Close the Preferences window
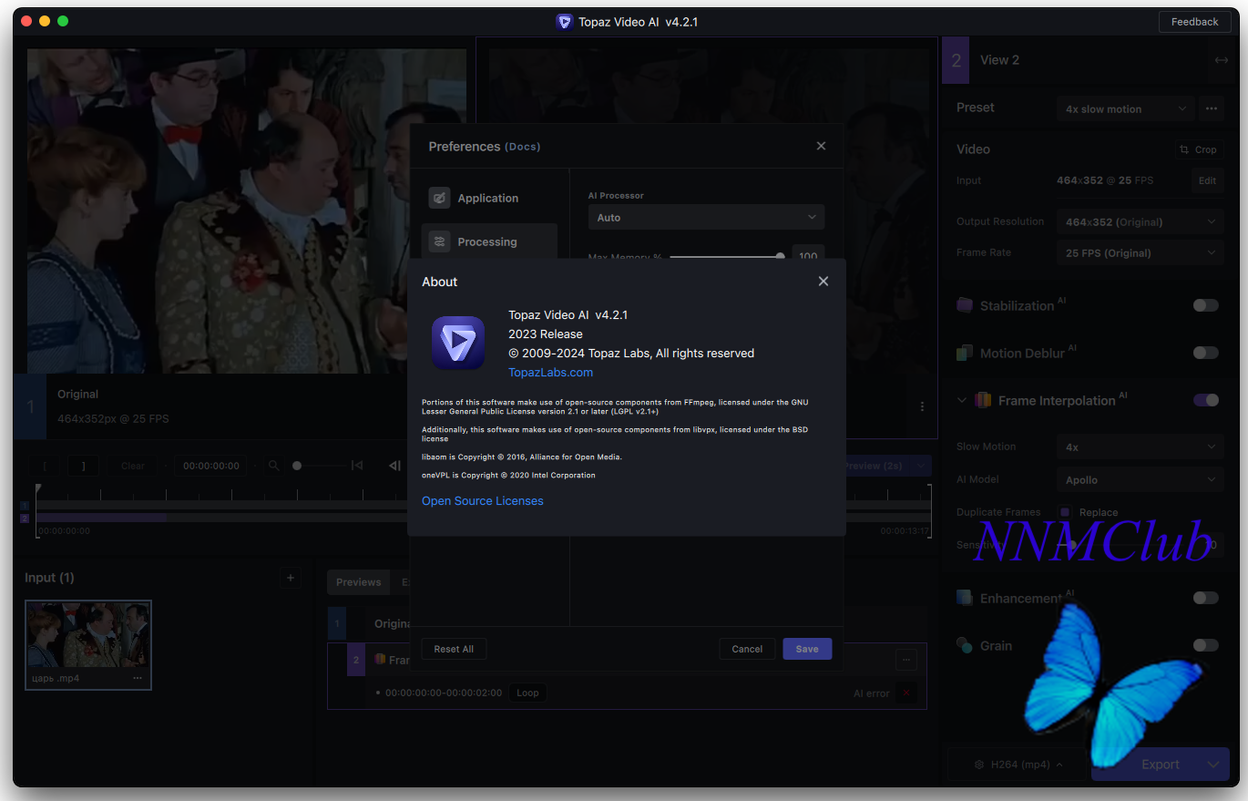1248x801 pixels. [x=821, y=146]
